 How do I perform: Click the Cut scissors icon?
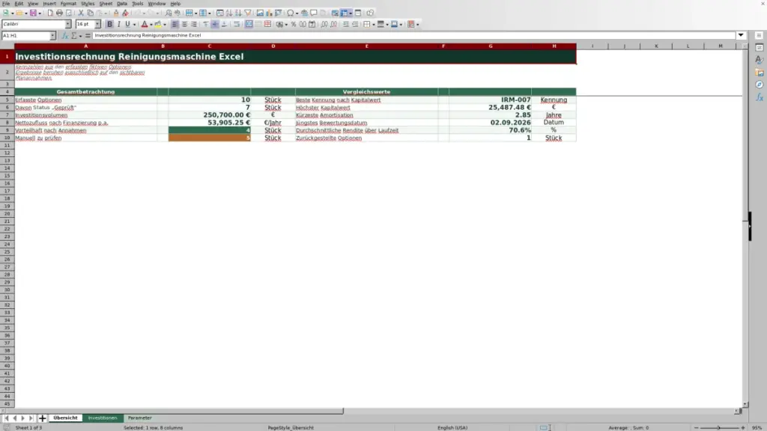point(81,13)
